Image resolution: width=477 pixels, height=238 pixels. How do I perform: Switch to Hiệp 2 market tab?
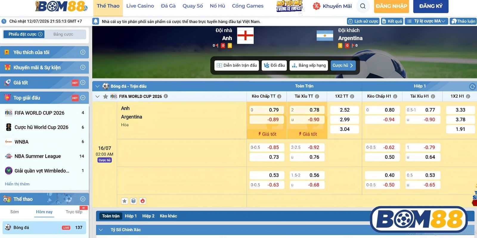point(148,216)
